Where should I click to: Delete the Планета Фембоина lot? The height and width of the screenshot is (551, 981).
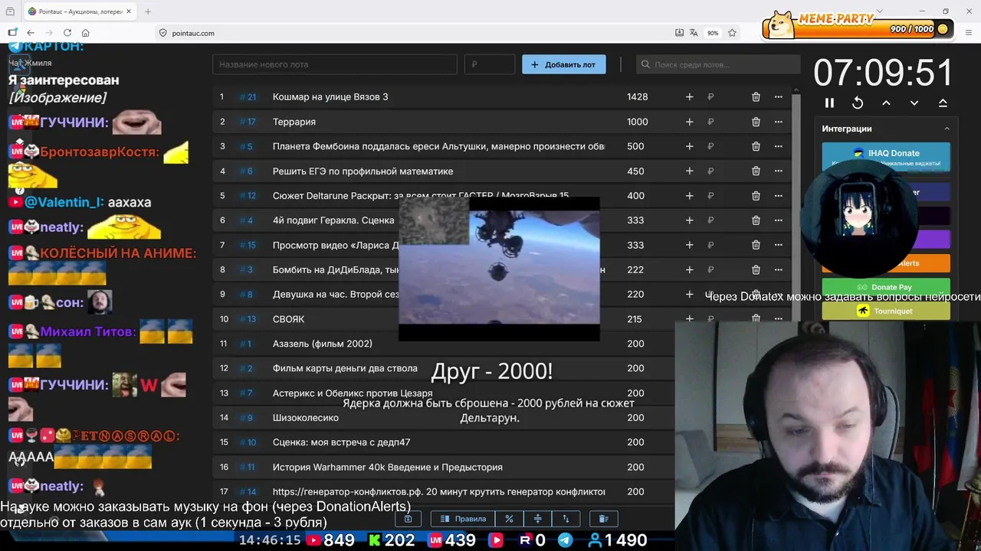tap(756, 146)
